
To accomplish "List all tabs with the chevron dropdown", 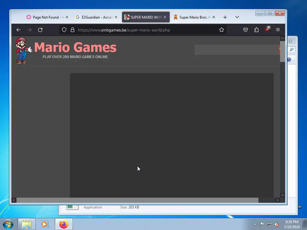I will point(237,17).
